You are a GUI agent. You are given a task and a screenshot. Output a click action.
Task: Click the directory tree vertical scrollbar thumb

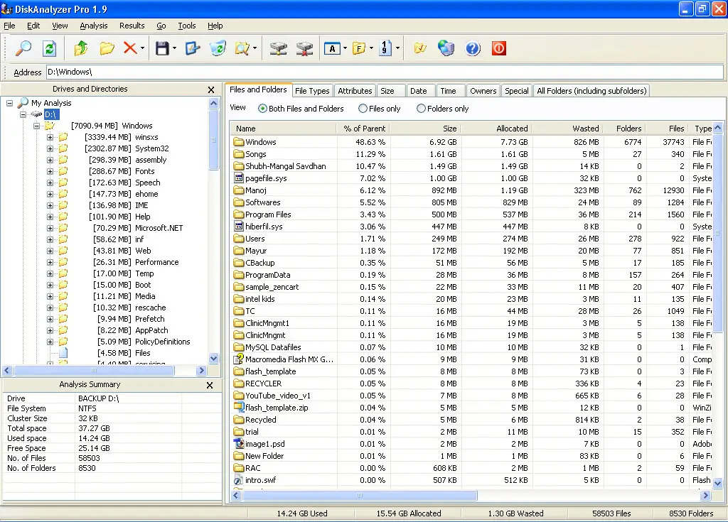tap(213, 140)
